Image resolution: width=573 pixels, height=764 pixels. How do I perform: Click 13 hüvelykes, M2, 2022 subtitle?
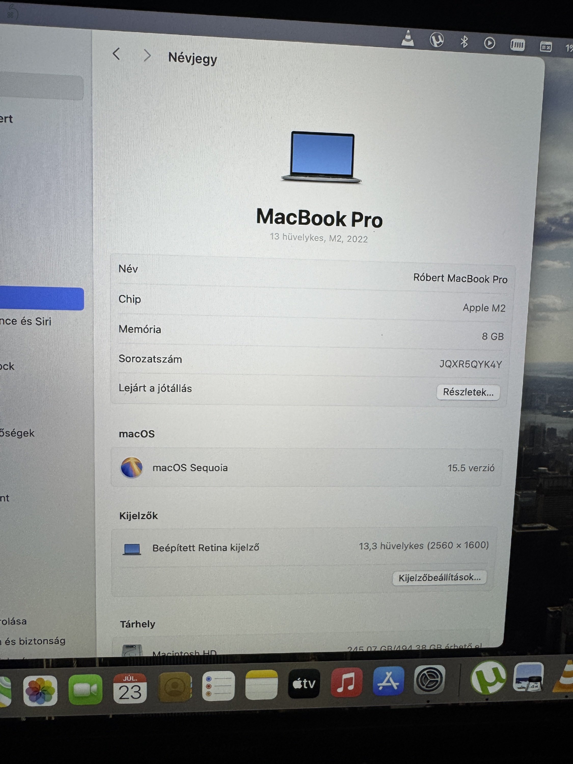click(318, 238)
